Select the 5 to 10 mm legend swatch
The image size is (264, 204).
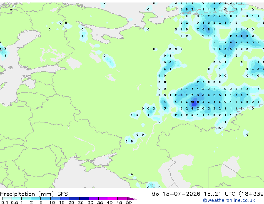(x=45, y=199)
